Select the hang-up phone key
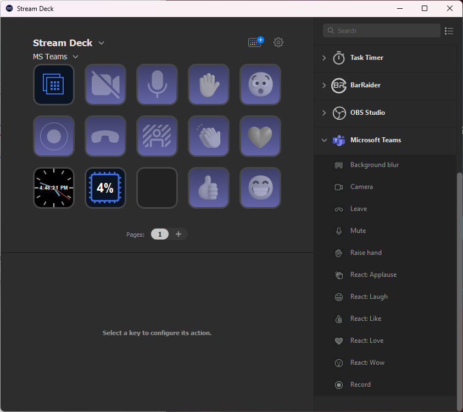Viewport: 463px width, 412px height. coord(105,136)
